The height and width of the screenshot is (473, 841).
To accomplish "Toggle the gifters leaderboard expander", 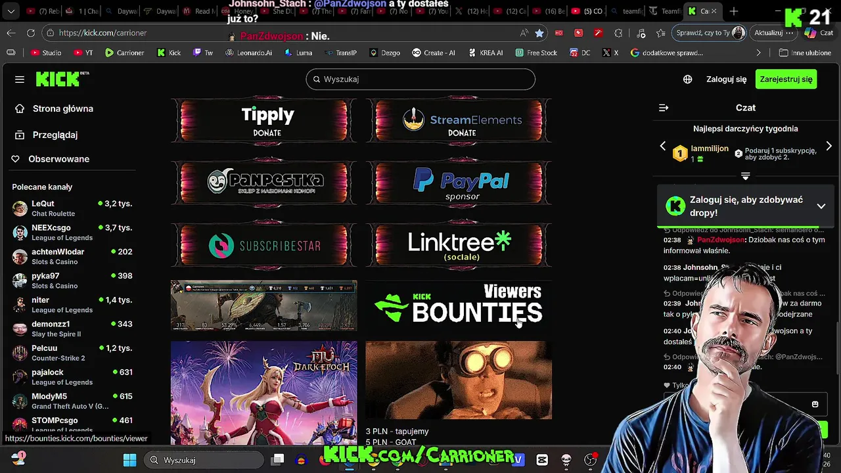I will 745,176.
